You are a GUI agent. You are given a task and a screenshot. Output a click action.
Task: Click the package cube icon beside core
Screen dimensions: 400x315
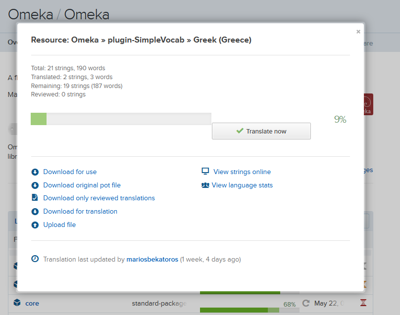point(17,303)
